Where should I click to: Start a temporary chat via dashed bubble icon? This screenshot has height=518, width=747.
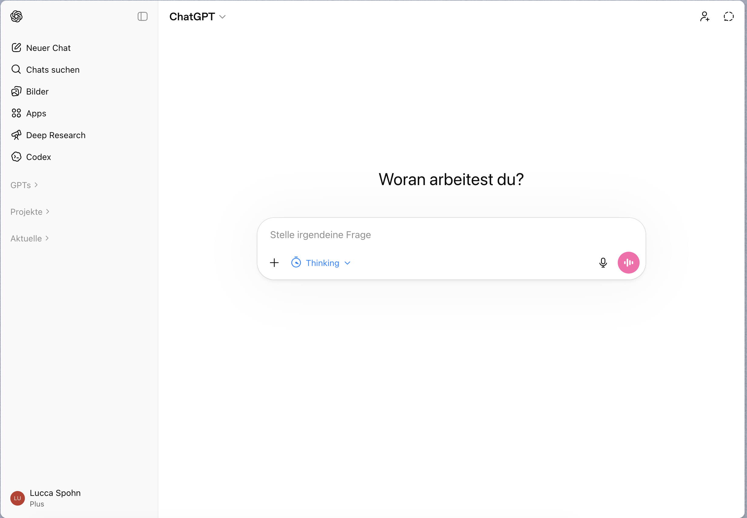pos(728,16)
